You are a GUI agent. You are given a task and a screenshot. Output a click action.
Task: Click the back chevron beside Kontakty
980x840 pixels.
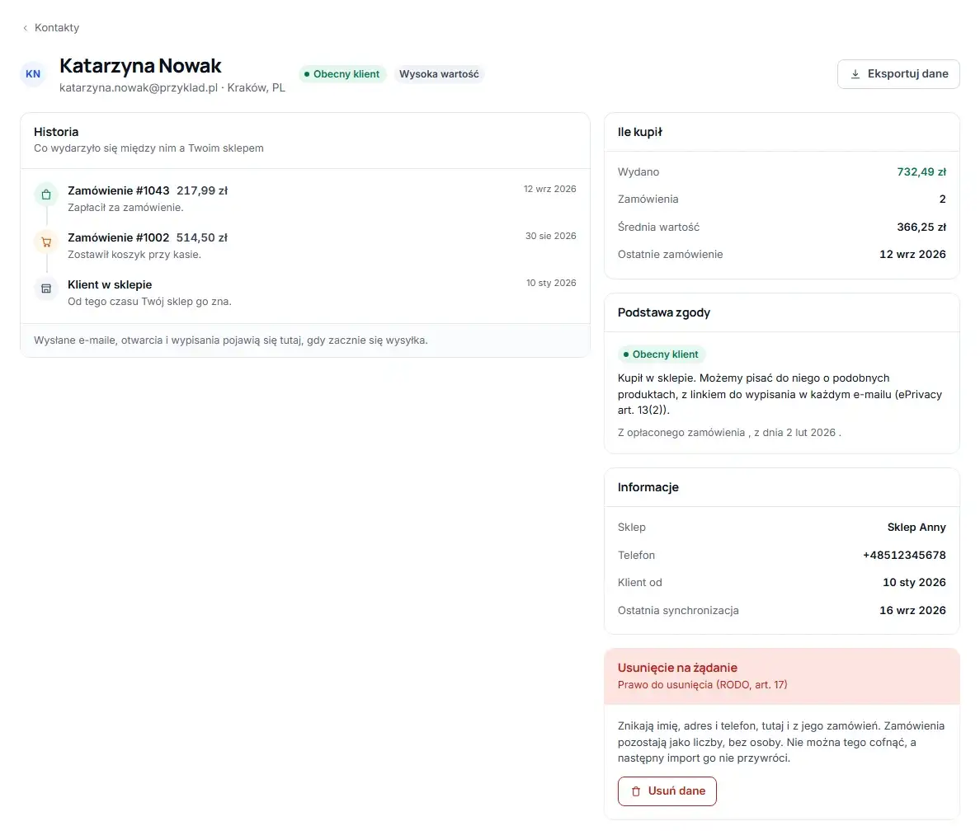[25, 28]
